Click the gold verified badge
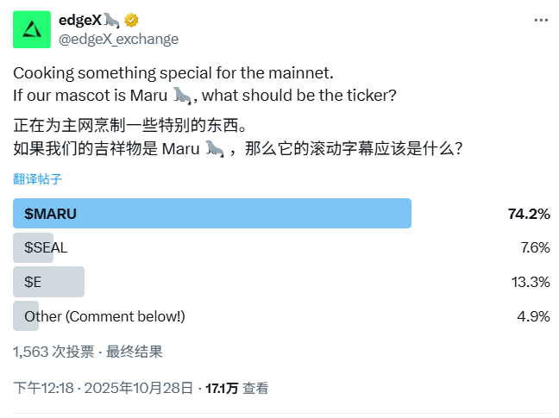The image size is (559, 418). 132,21
